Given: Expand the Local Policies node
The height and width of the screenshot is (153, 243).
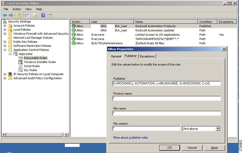Looking at the screenshot, I should [5, 30].
